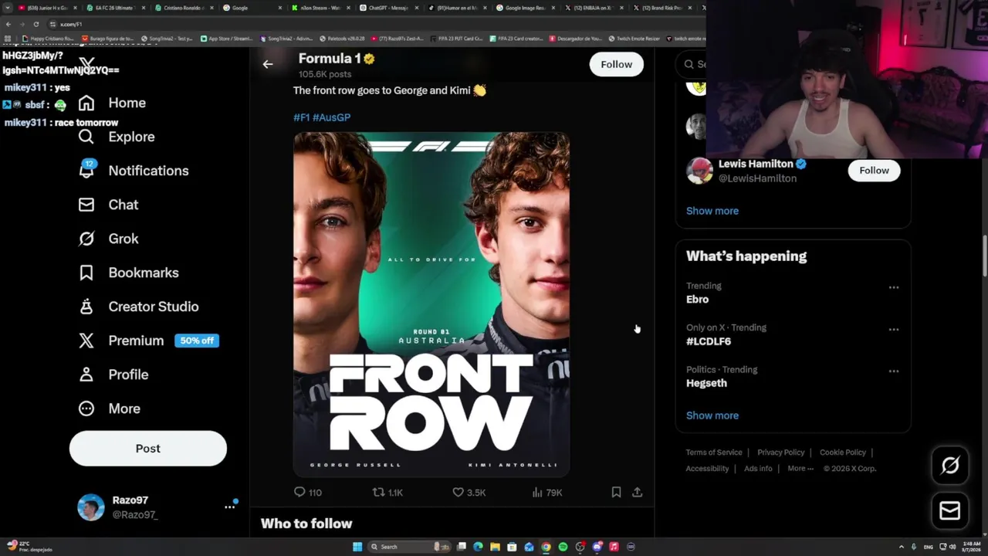988x556 pixels.
Task: Open the #AusGP hashtag link
Action: click(331, 117)
